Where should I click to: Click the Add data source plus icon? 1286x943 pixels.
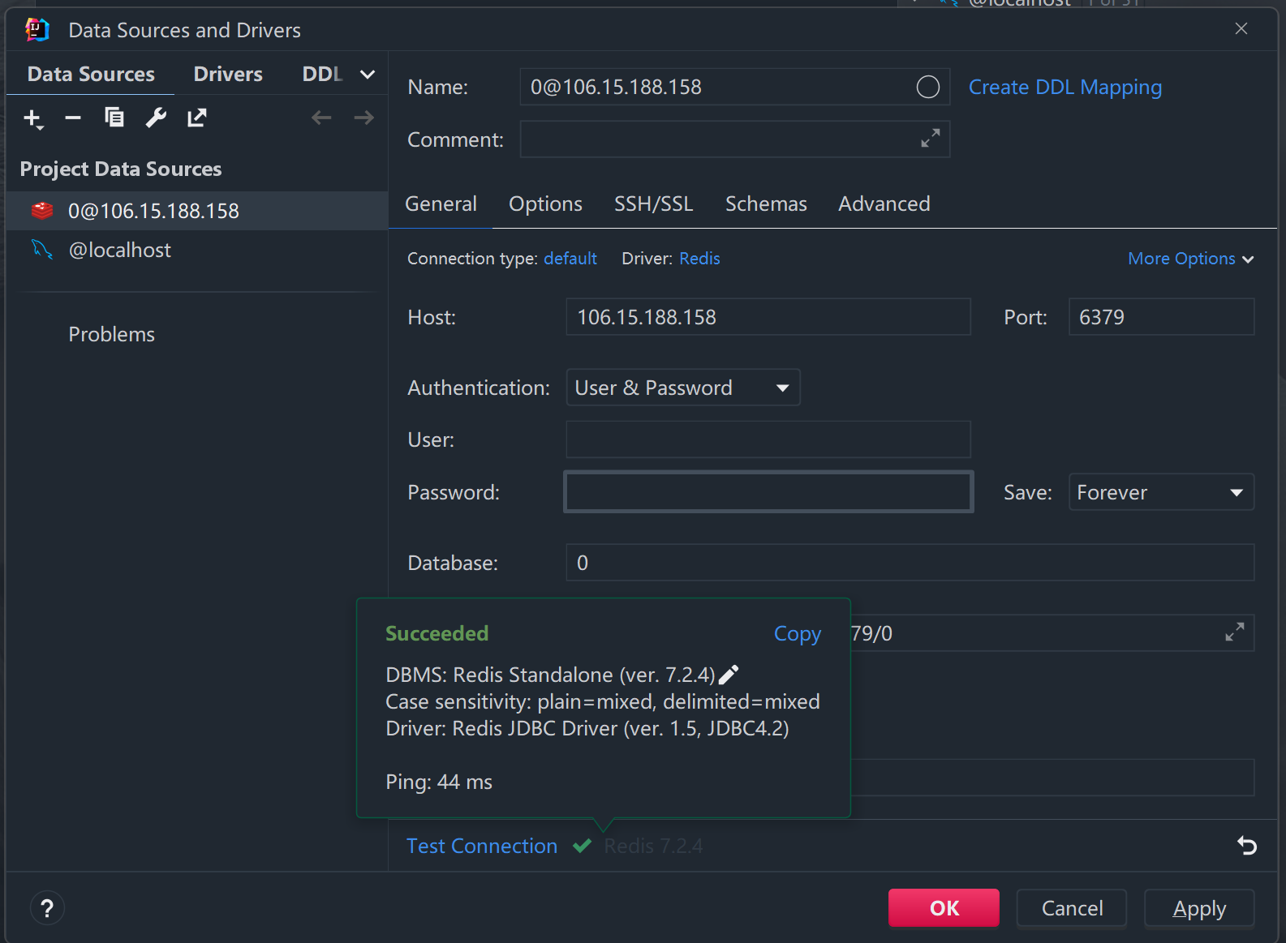click(32, 118)
